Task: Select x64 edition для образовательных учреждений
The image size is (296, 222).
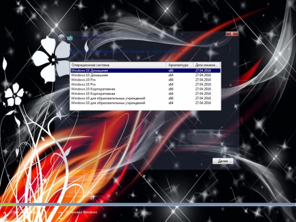Action: (145, 103)
